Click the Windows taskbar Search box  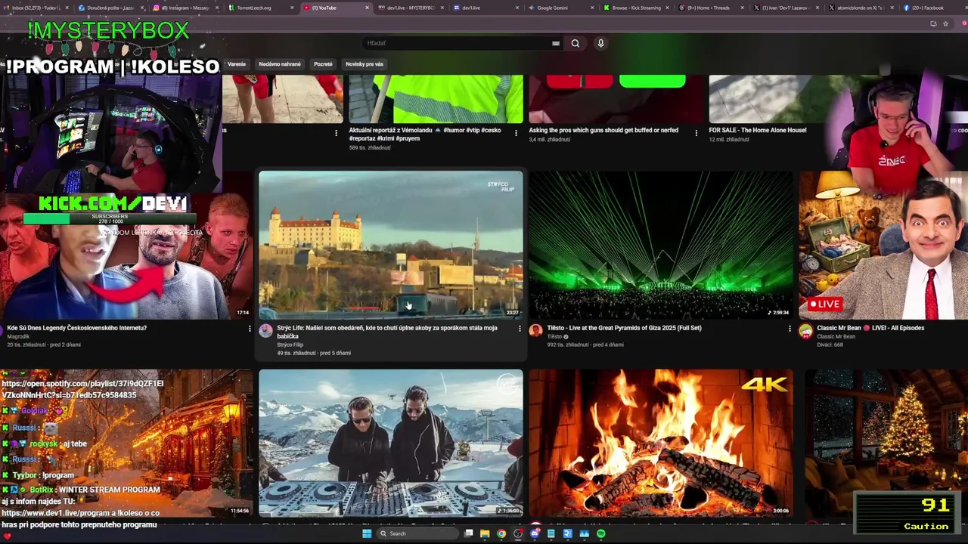click(417, 533)
